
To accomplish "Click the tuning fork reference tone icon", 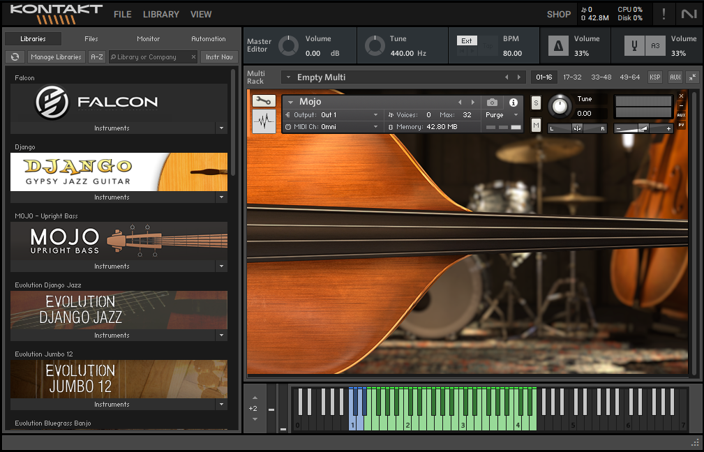I will 634,46.
